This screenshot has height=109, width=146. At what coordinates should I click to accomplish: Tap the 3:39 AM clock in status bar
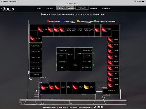point(4,1)
